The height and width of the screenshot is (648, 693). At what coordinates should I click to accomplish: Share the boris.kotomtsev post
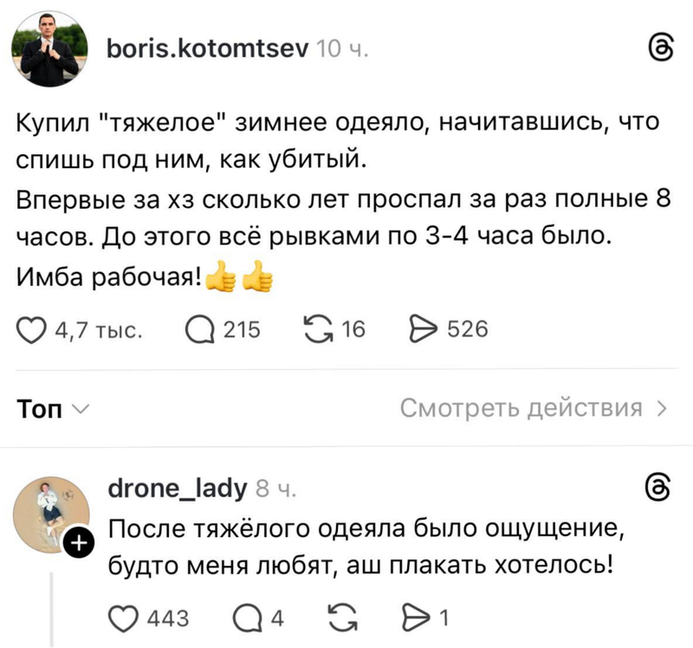click(422, 330)
